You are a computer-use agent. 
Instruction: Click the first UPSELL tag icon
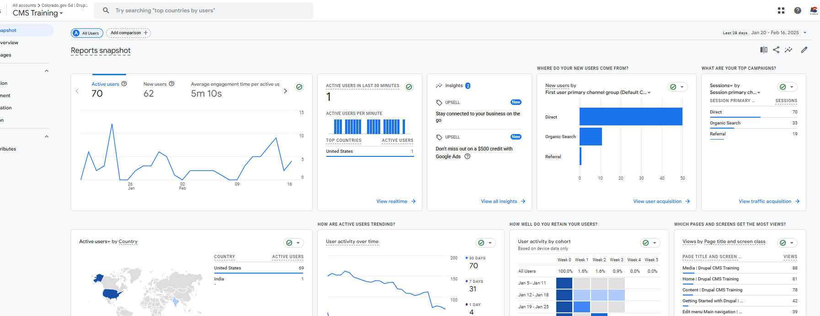pyautogui.click(x=439, y=103)
